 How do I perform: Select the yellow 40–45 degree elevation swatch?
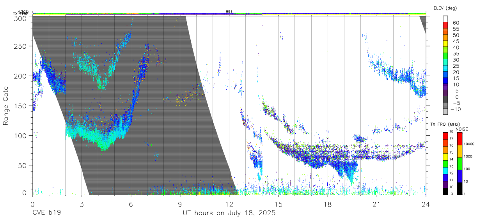[446, 44]
